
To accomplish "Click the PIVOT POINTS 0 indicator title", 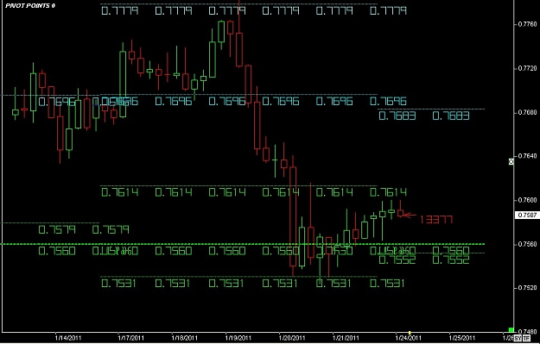I will pyautogui.click(x=30, y=5).
